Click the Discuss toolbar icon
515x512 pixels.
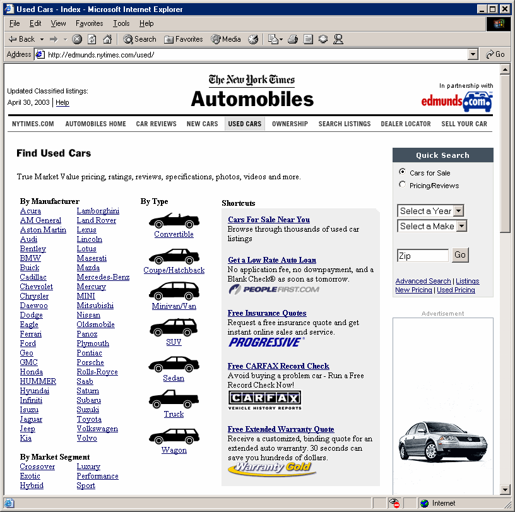pyautogui.click(x=323, y=39)
